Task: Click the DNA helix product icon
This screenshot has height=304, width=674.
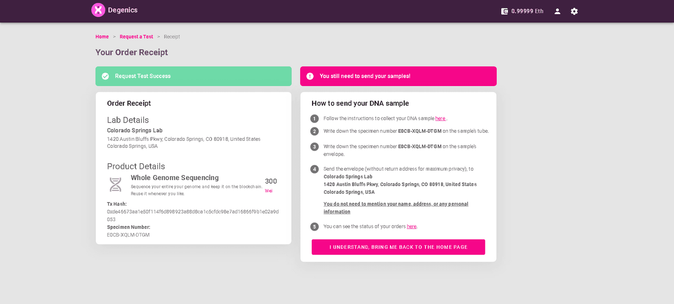Action: (116, 184)
